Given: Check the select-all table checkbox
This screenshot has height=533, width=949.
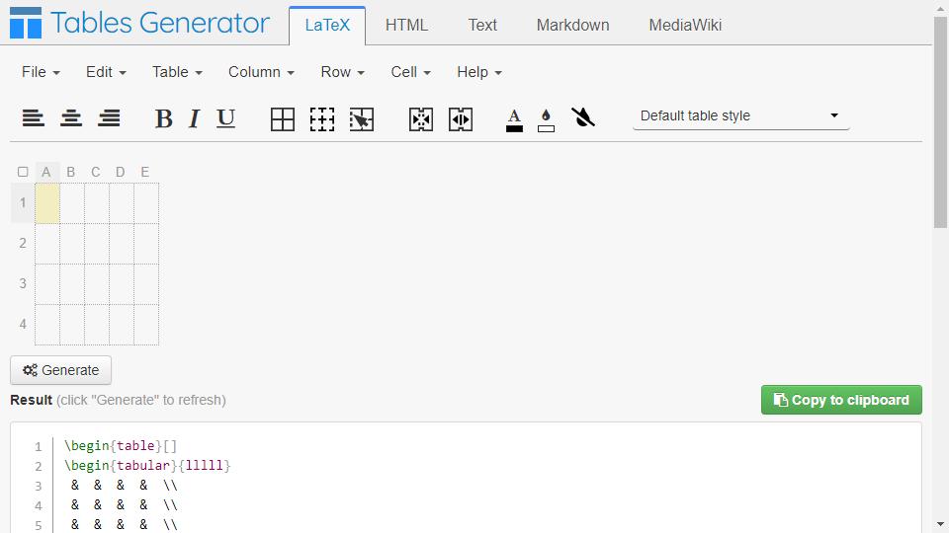Looking at the screenshot, I should point(23,172).
